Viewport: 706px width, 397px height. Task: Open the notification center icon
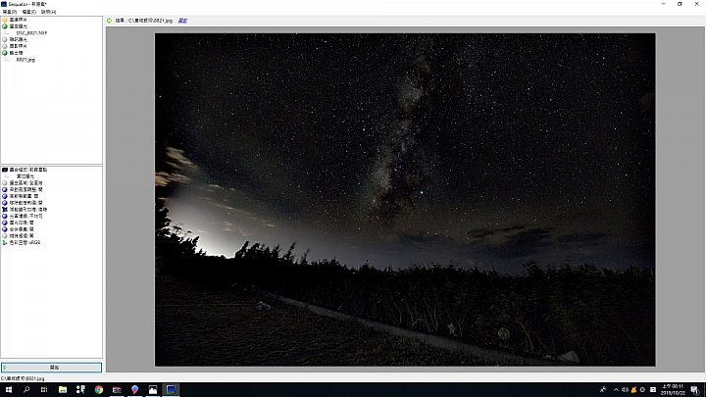pos(695,390)
